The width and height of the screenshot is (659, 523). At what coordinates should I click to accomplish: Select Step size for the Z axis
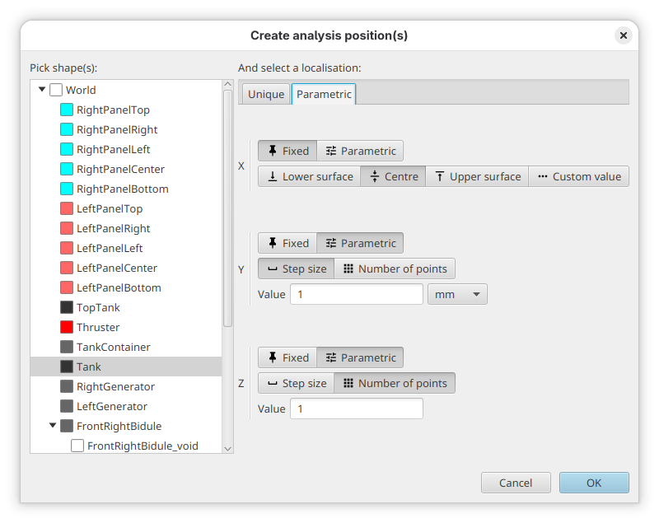pyautogui.click(x=295, y=383)
